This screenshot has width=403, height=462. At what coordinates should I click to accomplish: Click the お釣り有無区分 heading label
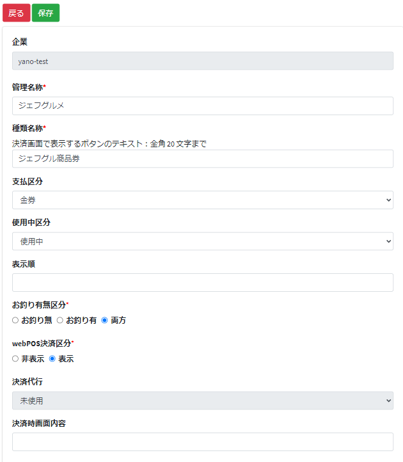point(39,305)
